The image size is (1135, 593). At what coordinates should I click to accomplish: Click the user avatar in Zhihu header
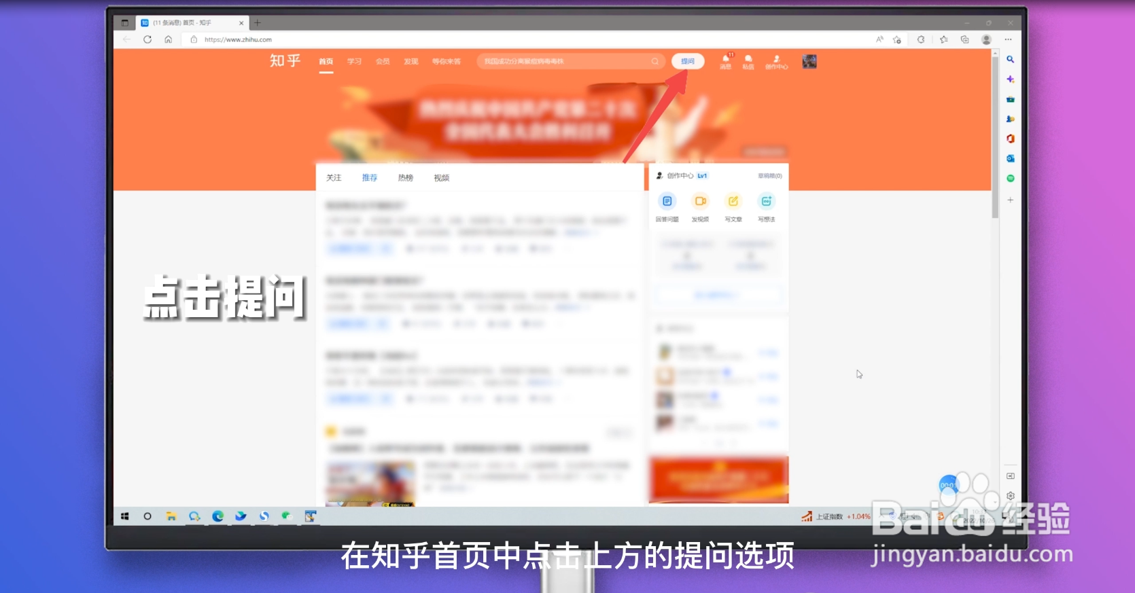(809, 61)
